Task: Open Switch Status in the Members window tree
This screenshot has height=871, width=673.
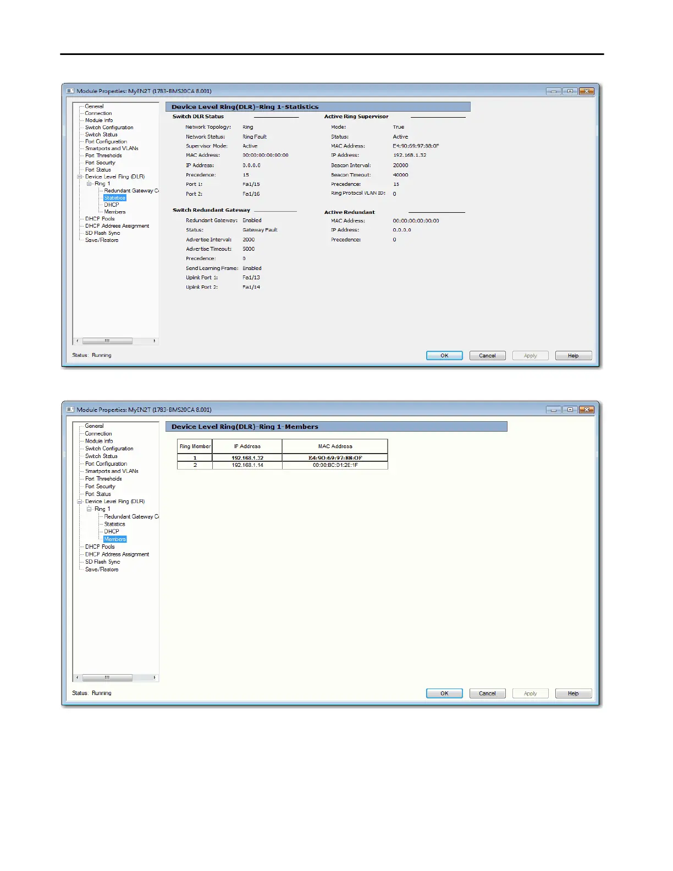Action: (101, 456)
